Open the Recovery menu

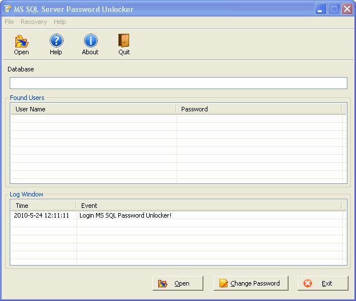[x=34, y=22]
